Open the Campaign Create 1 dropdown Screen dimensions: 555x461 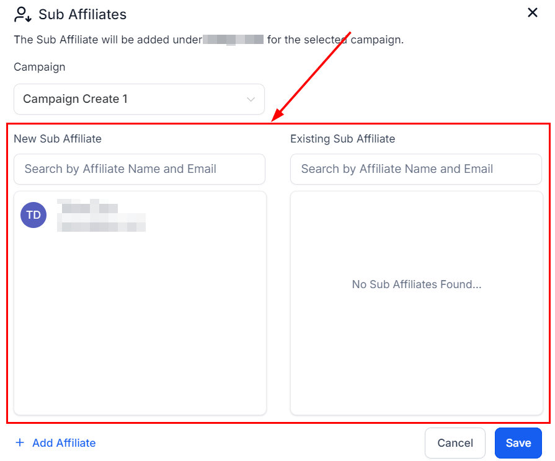139,99
